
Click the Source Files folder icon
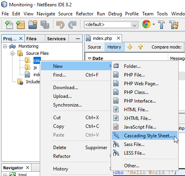tap(20, 53)
